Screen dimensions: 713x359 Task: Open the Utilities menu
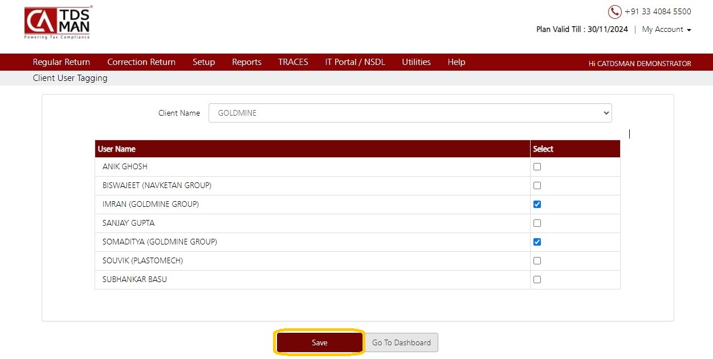click(x=416, y=62)
